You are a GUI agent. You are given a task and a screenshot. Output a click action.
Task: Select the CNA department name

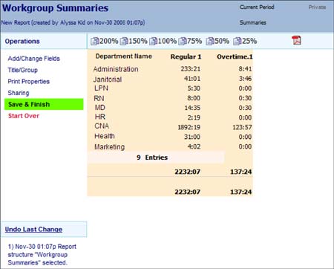(x=102, y=126)
